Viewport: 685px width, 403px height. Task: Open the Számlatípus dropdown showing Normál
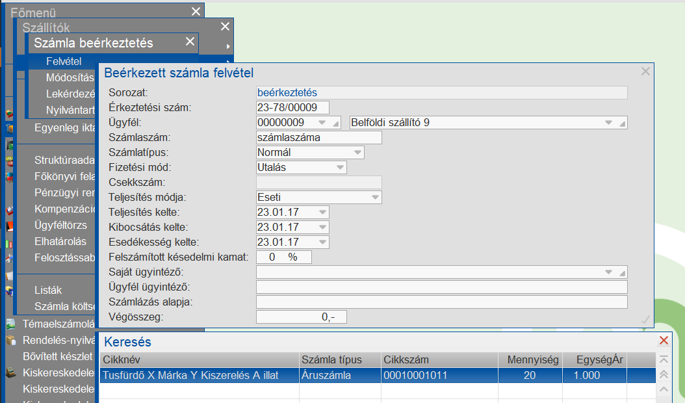[x=357, y=153]
